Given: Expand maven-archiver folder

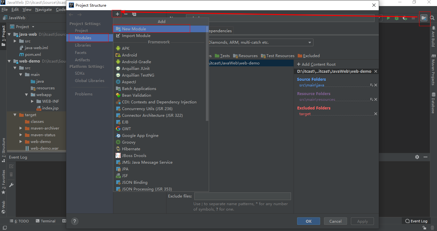Looking at the screenshot, I should click(x=21, y=128).
